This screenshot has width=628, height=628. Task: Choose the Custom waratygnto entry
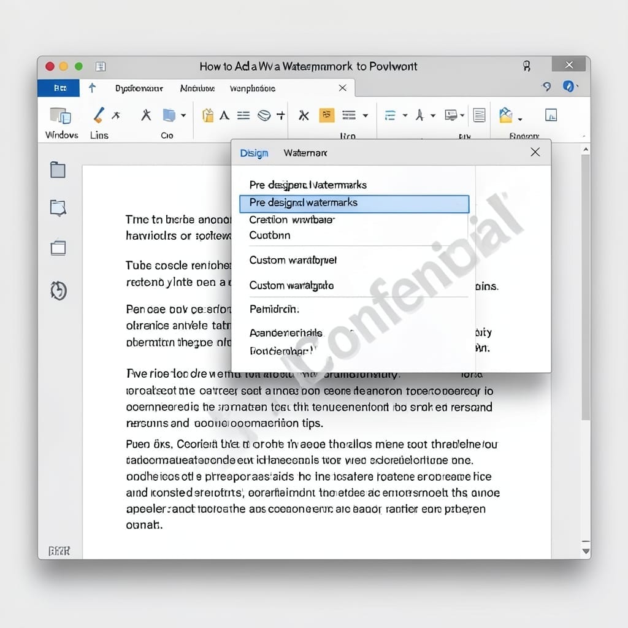coord(291,285)
